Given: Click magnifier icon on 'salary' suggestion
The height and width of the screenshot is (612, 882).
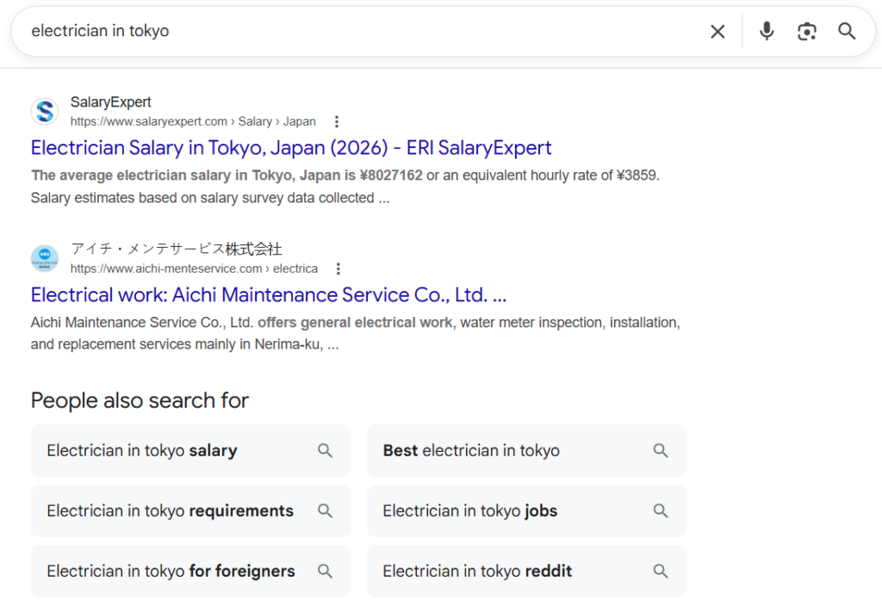Looking at the screenshot, I should pos(325,451).
